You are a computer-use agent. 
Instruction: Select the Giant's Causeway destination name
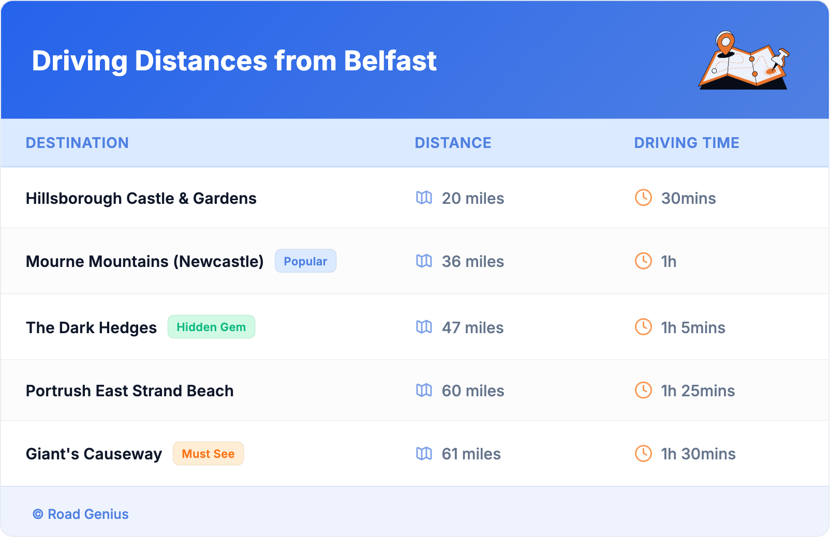(94, 454)
